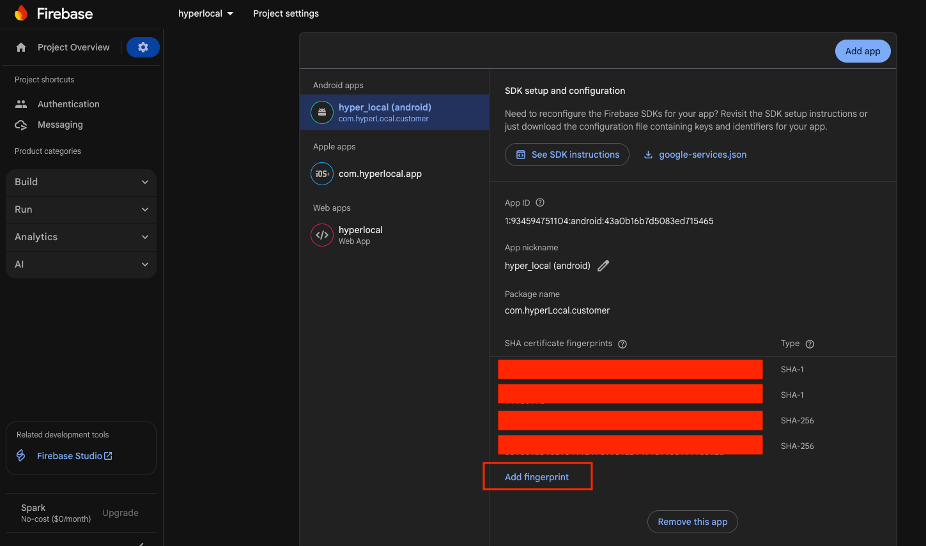The height and width of the screenshot is (546, 926).
Task: Click the App ID value text
Action: pos(609,221)
